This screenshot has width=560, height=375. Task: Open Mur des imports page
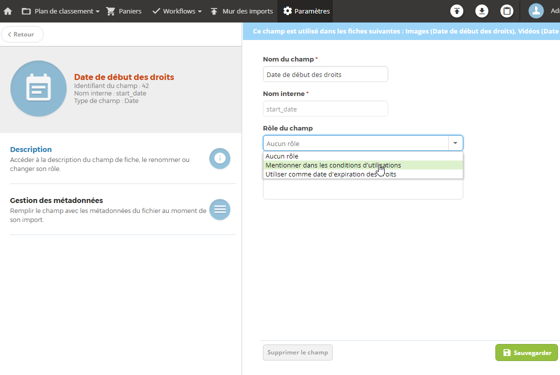(x=241, y=11)
